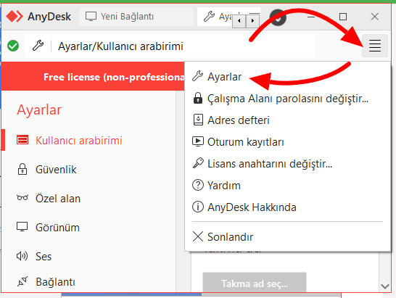Open Adres defteri from the menu
Viewport: 396px width, 298px height.
[287, 120]
